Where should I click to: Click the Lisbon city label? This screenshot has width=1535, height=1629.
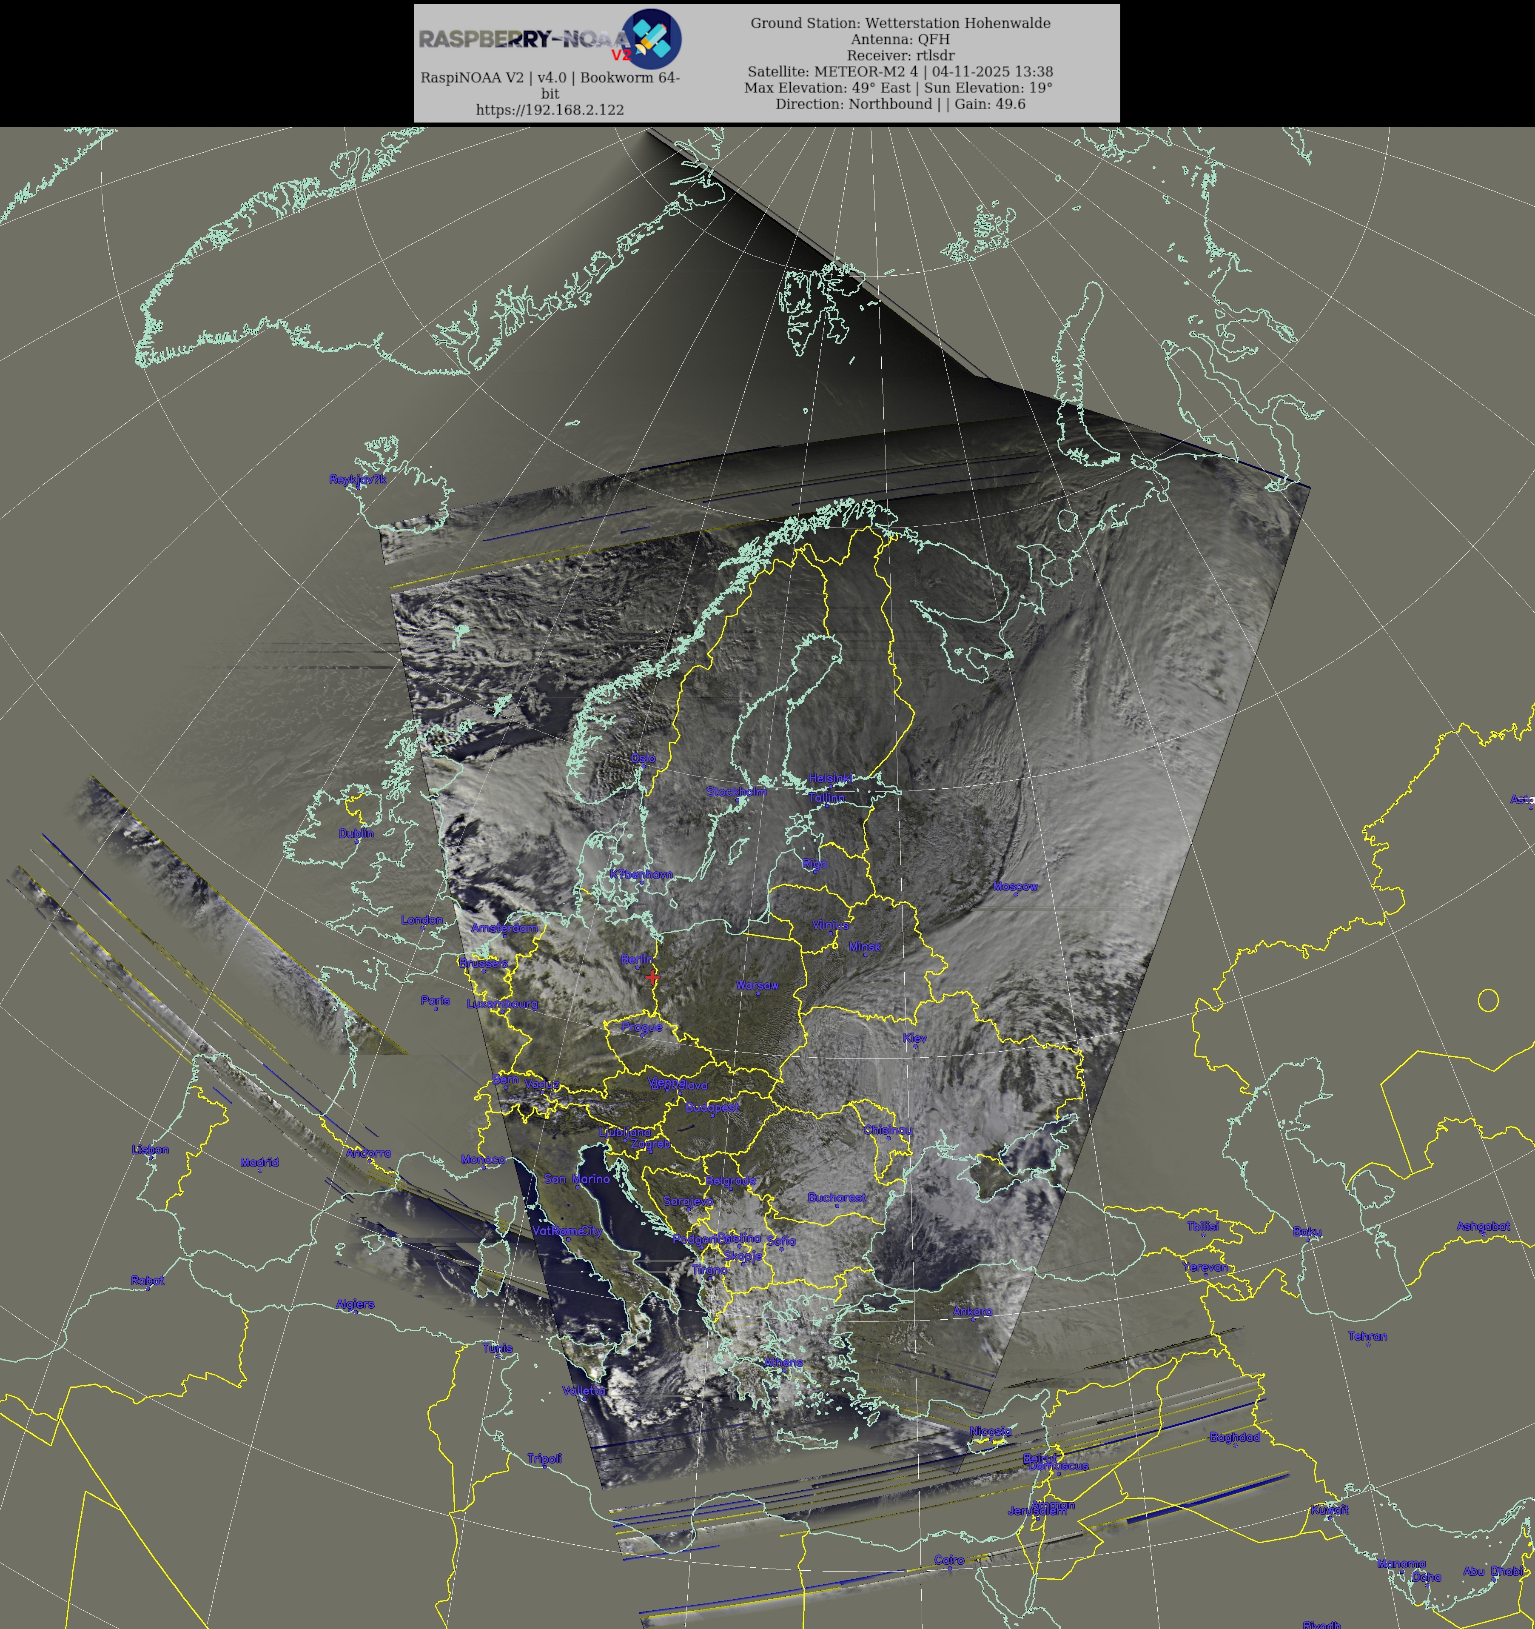[150, 1150]
